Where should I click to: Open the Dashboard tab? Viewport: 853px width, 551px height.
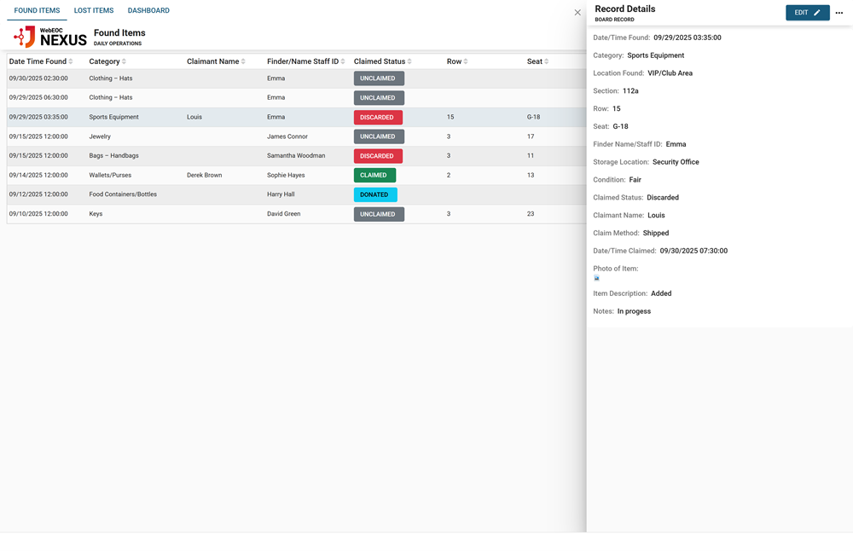pos(148,11)
